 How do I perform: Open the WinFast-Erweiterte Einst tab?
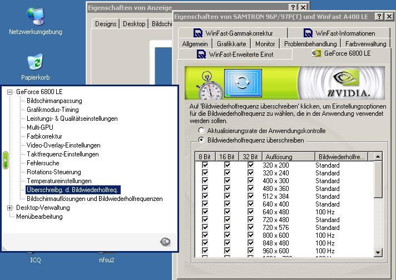(235, 55)
